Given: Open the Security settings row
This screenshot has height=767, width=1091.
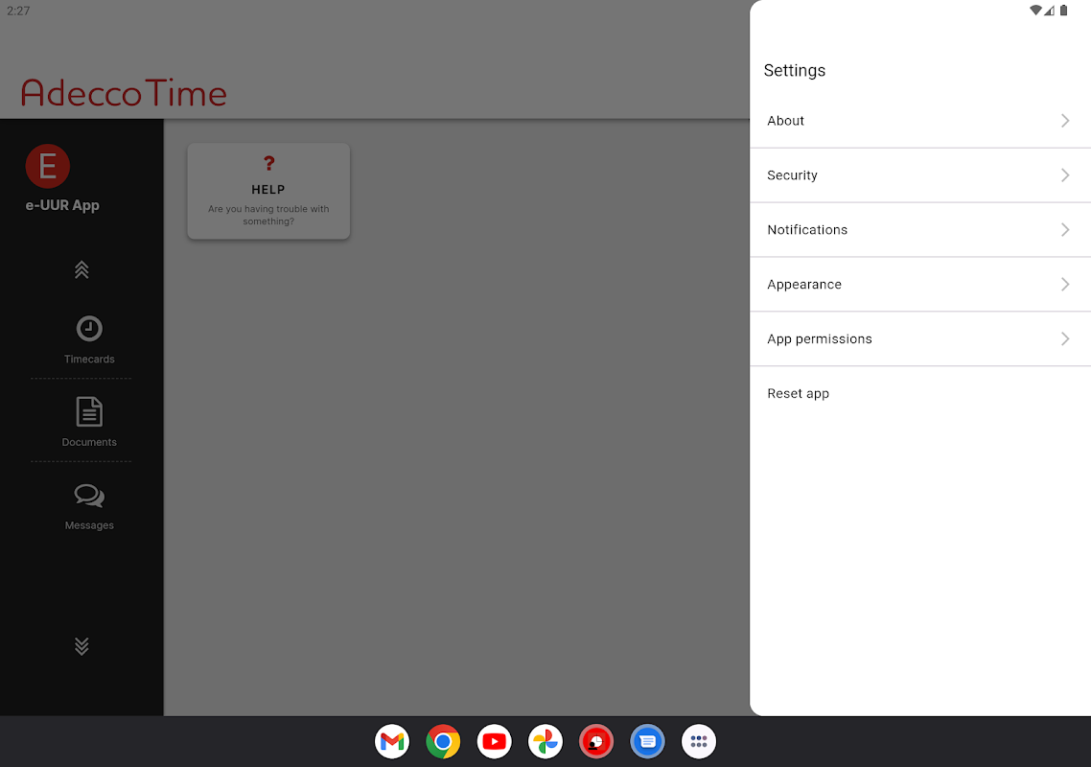Looking at the screenshot, I should point(919,175).
